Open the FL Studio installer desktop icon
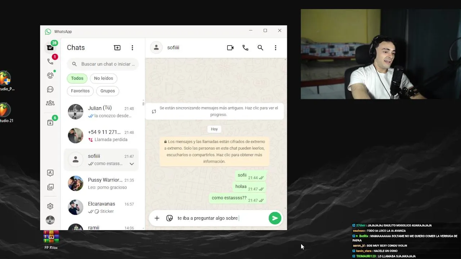The width and height of the screenshot is (461, 259). (6, 81)
